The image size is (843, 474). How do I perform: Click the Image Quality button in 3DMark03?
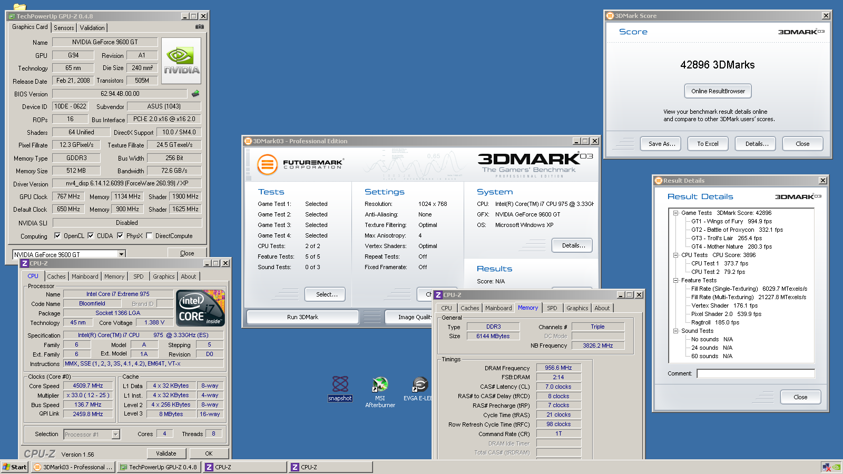[408, 317]
